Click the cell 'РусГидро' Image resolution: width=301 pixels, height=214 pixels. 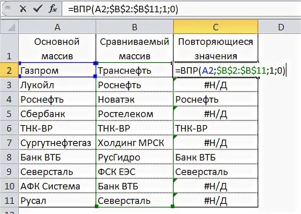tap(134, 157)
